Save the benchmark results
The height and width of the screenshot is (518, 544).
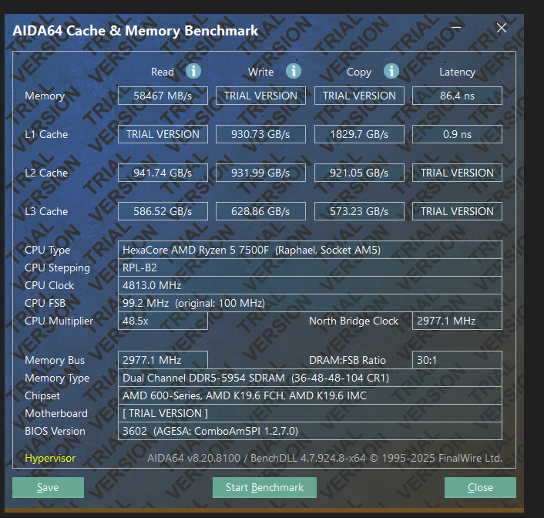[x=48, y=487]
